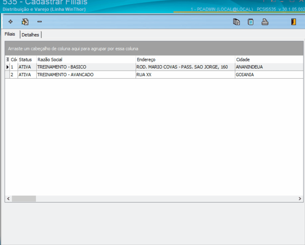The width and height of the screenshot is (305, 245).
Task: Sort by the Status column header
Action: pos(27,60)
